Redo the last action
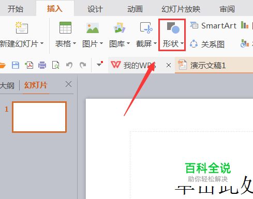The image size is (253, 199). [83, 65]
